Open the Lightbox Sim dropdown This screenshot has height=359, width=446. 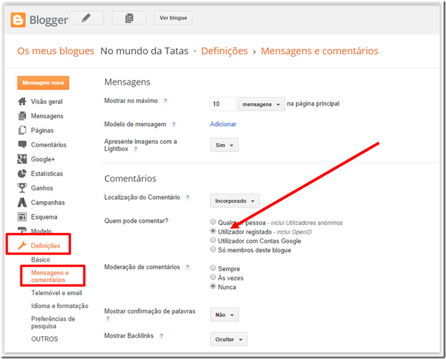(224, 145)
